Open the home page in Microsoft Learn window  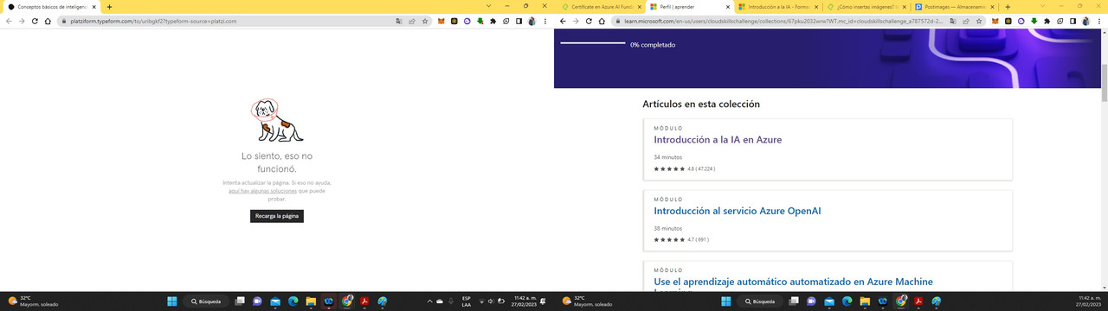602,21
